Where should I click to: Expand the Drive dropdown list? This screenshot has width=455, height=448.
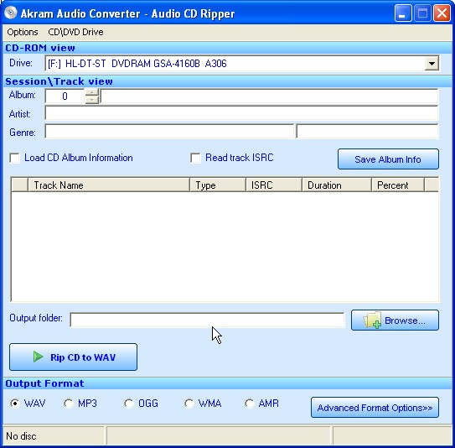pyautogui.click(x=432, y=63)
